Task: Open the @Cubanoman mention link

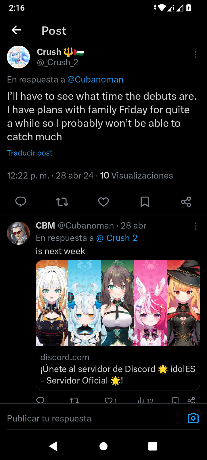Action: pos(95,80)
